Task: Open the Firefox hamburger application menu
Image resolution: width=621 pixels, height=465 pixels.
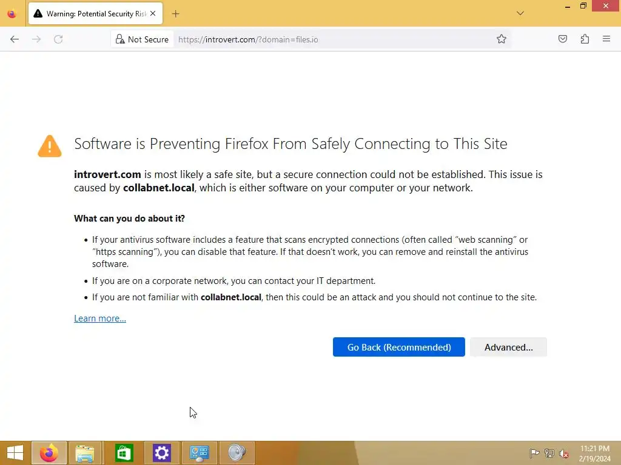Action: [x=606, y=39]
